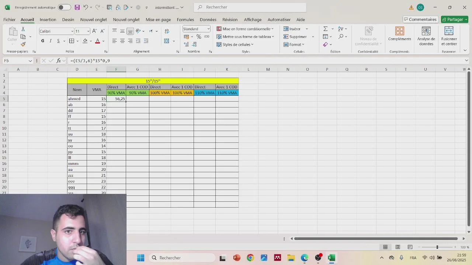This screenshot has height=265, width=472.
Task: Align cell content to the top
Action: (114, 31)
